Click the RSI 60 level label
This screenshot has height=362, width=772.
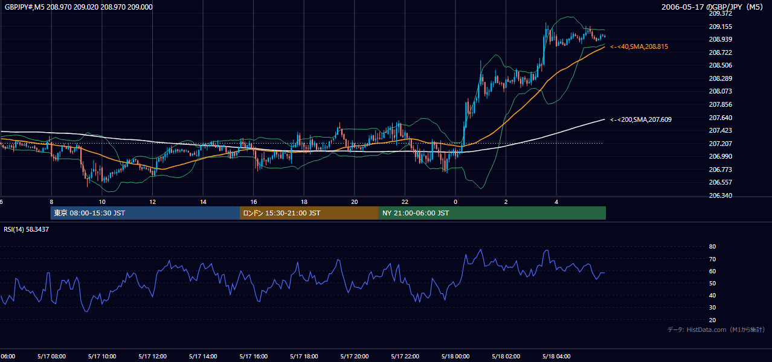(712, 271)
